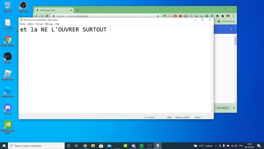This screenshot has width=264, height=149.
Task: Open the Aide menu in Notepad
Action: 57,24
